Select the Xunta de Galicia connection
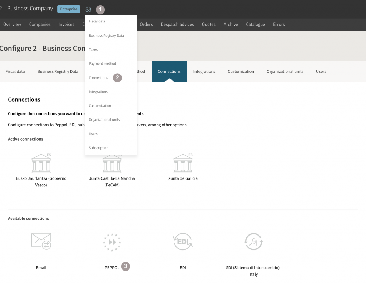The height and width of the screenshot is (283, 366). [183, 163]
